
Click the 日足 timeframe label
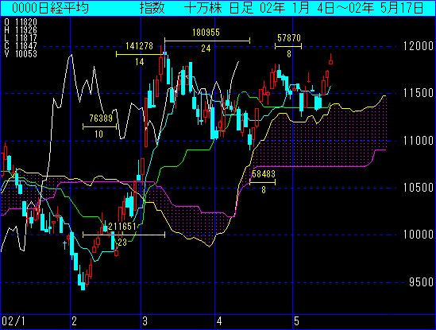click(241, 8)
